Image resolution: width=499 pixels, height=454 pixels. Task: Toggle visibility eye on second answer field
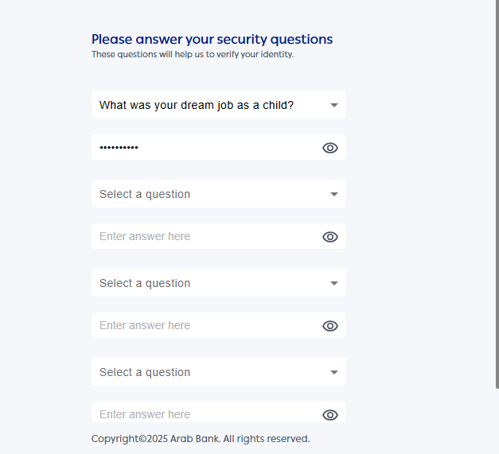click(x=330, y=237)
